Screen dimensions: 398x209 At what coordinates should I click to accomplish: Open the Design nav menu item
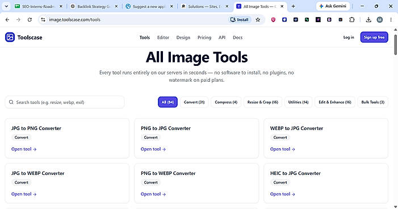tap(183, 37)
